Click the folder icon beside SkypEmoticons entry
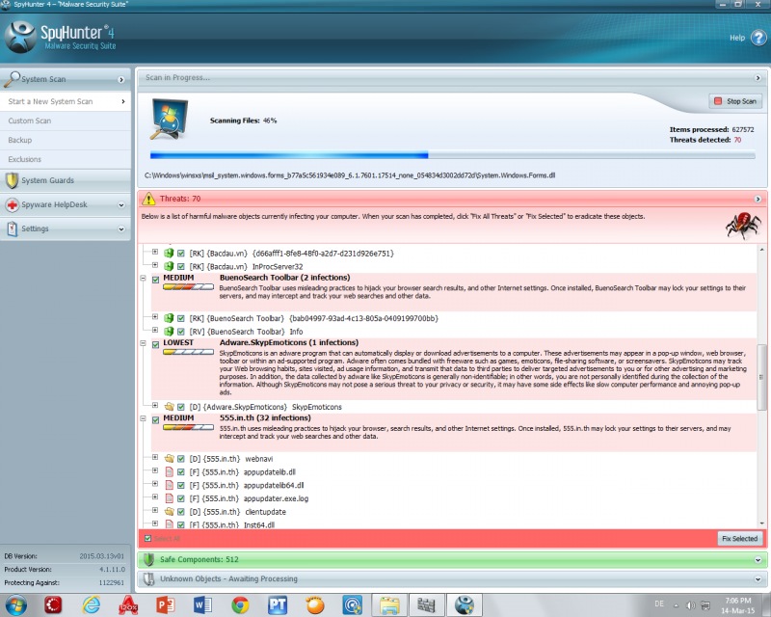Screen dimensions: 771x617 click(170, 407)
